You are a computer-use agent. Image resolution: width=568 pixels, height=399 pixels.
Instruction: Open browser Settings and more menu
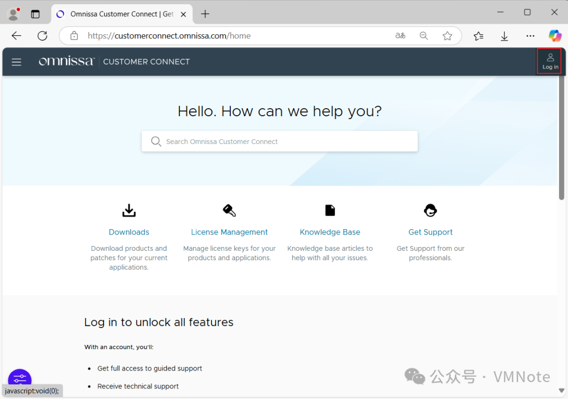click(x=530, y=35)
